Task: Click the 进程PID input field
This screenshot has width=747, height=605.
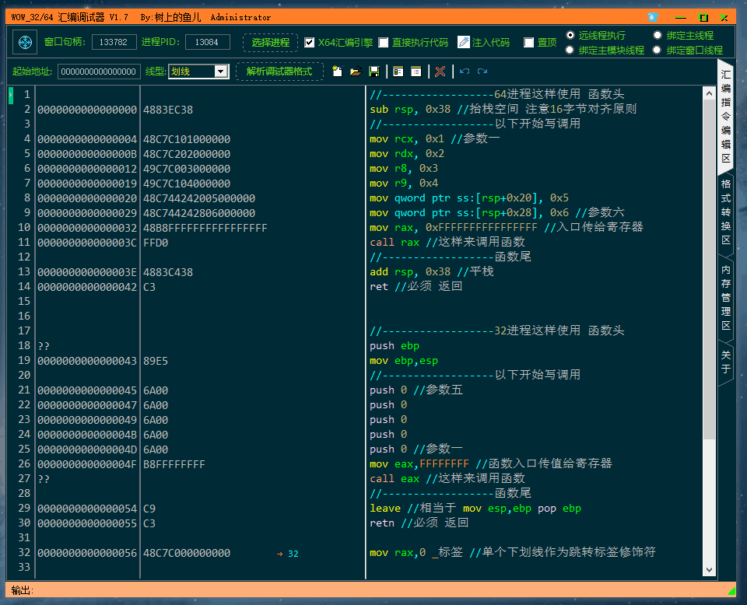Action: pos(207,42)
